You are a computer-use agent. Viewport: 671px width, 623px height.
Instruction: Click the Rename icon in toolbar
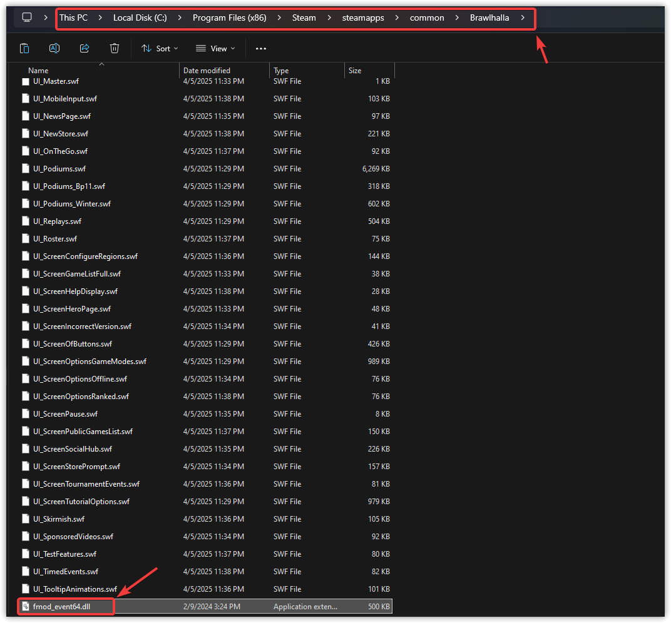tap(54, 48)
